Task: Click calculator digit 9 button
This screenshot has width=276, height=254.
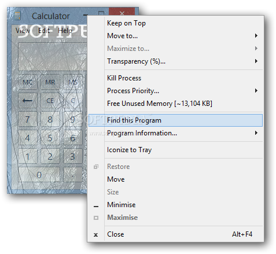Action: pos(73,119)
